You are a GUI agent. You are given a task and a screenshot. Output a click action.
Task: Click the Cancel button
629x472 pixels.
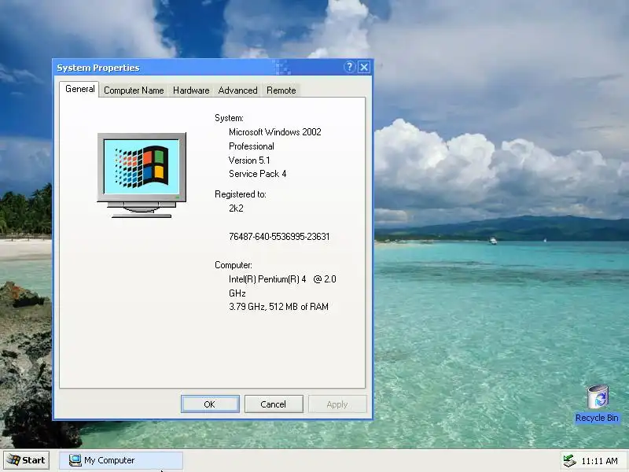274,404
